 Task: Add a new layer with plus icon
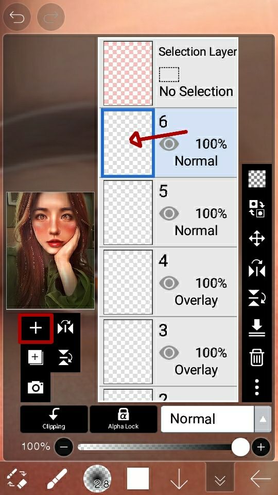click(36, 328)
